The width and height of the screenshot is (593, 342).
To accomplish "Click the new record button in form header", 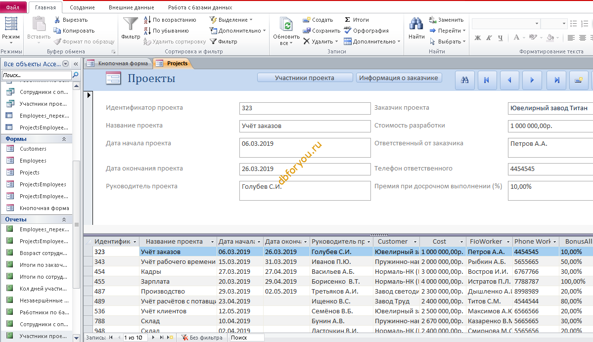I will (x=579, y=80).
